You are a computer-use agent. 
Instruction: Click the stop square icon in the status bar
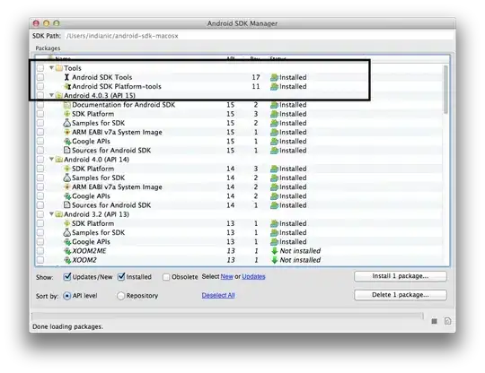[435, 321]
